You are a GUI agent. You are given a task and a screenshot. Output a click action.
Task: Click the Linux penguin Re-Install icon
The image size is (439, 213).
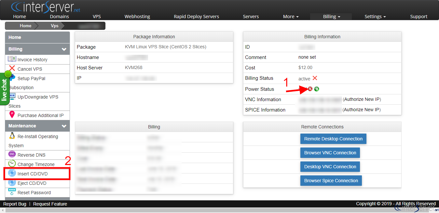(x=12, y=136)
